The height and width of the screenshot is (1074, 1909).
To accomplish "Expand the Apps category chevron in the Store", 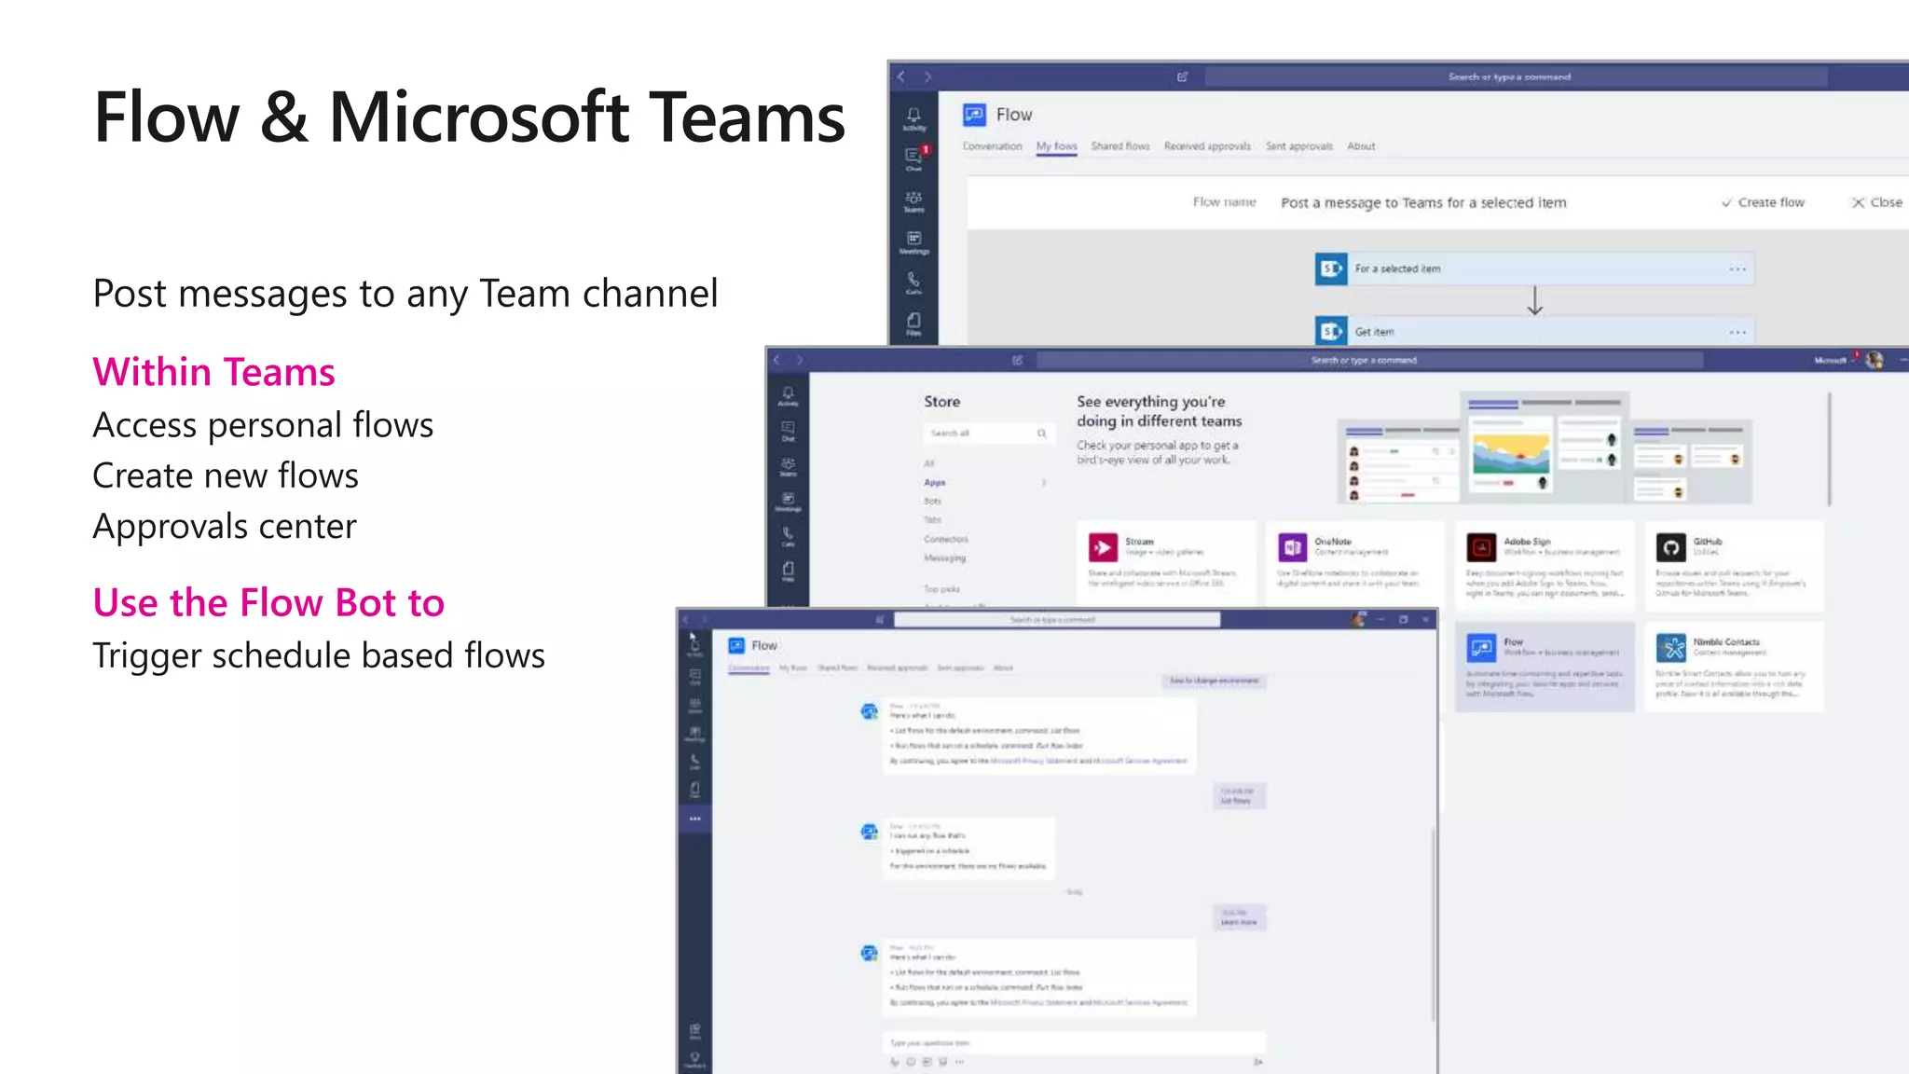I will click(1044, 482).
